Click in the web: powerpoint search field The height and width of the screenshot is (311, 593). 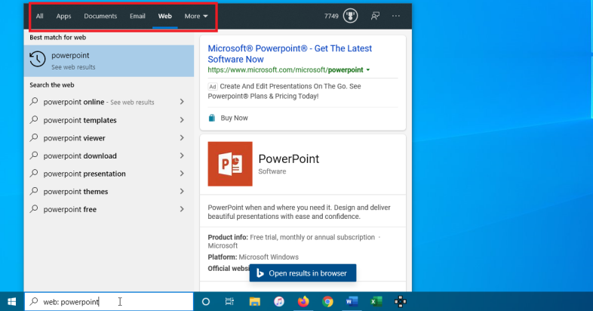tap(109, 301)
